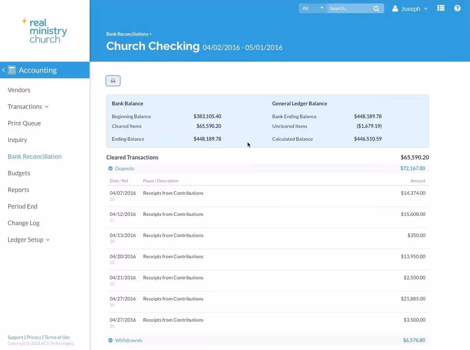
Task: Expand the Ledger Setup dropdown
Action: click(47, 239)
